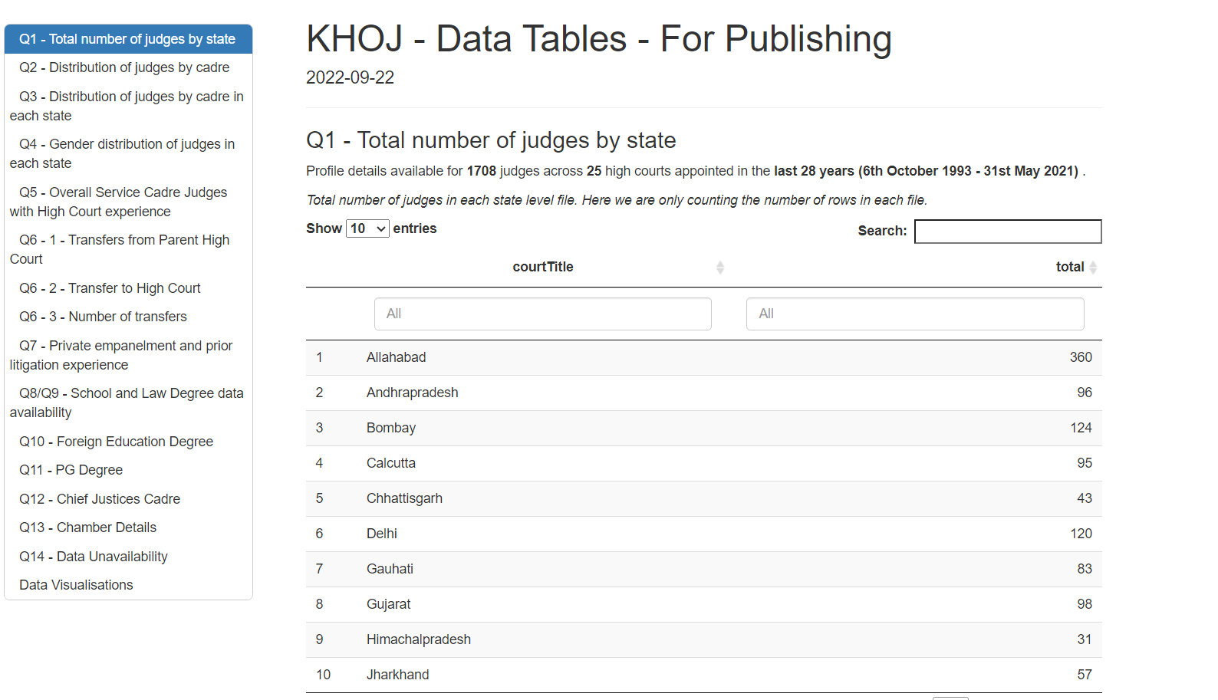Go to Q11 PG Degree

tap(71, 470)
